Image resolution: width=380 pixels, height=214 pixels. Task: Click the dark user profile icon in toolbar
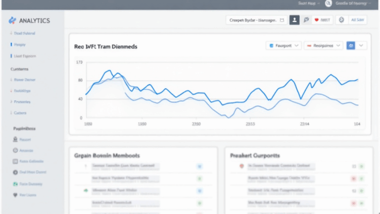pyautogui.click(x=294, y=20)
